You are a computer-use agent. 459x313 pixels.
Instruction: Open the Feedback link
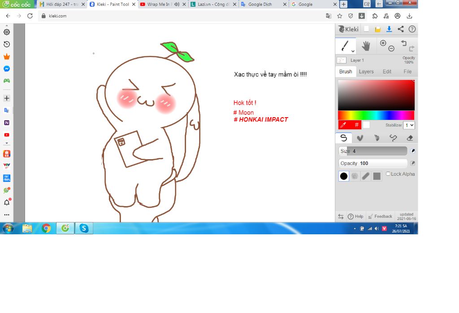380,216
